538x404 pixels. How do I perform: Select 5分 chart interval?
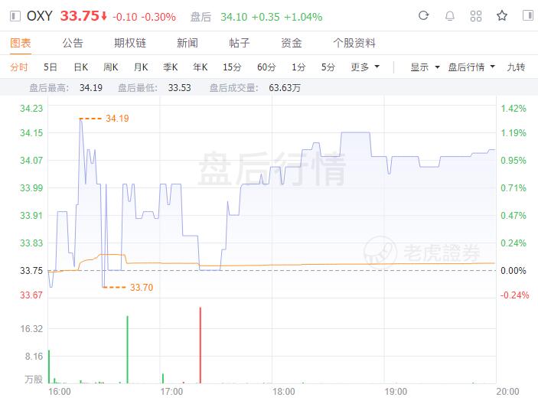coord(328,67)
